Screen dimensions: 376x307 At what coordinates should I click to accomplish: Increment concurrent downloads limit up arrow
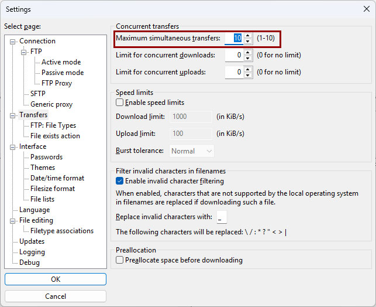click(248, 52)
